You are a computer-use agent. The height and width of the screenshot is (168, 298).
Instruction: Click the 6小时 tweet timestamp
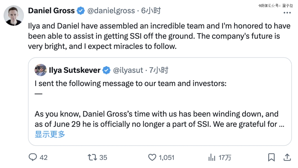coord(151,11)
